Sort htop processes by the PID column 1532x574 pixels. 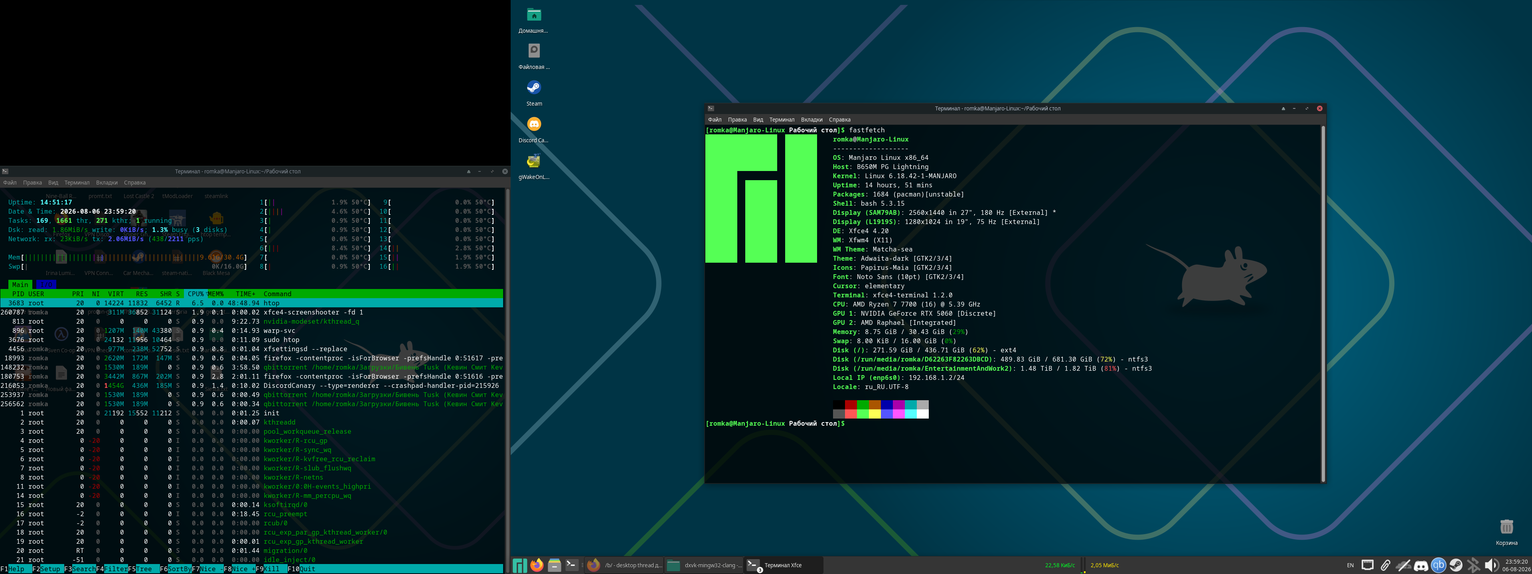tap(18, 293)
